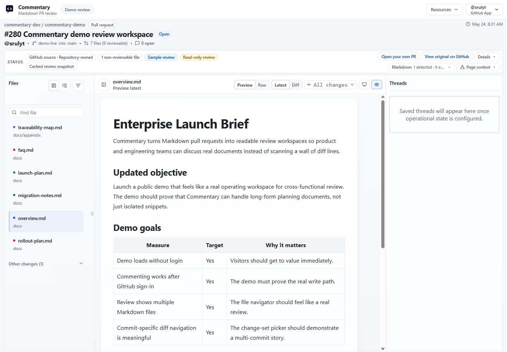Switch file list to tree view
The width and height of the screenshot is (507, 352).
(65, 86)
